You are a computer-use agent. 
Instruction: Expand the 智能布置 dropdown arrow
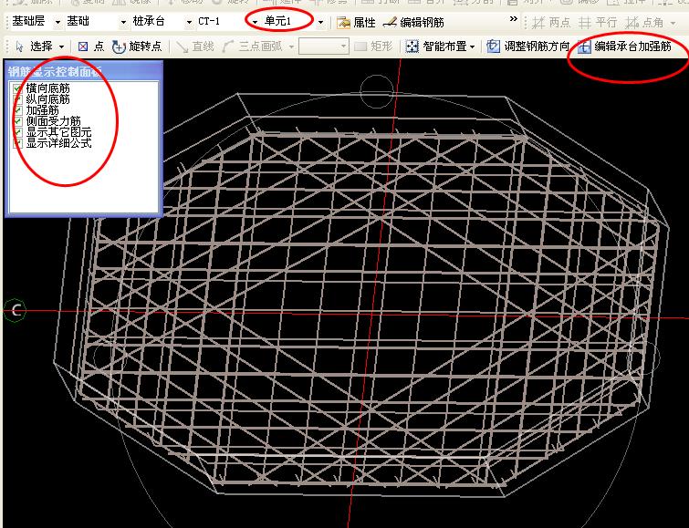coord(473,47)
